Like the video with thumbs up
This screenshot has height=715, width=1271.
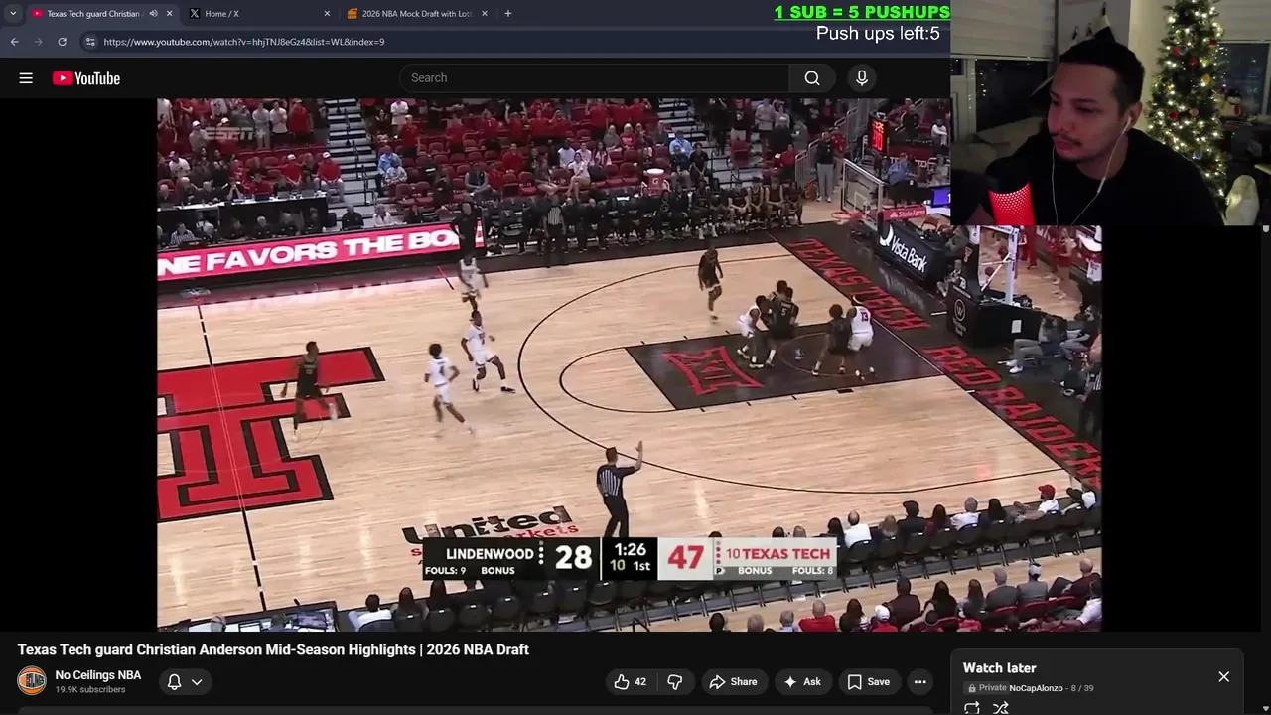click(630, 681)
